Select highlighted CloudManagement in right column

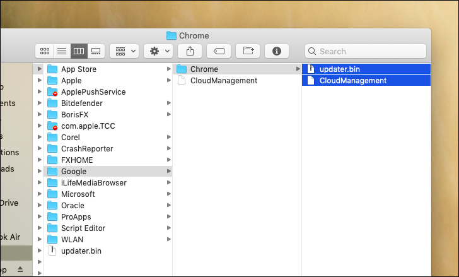[366, 81]
